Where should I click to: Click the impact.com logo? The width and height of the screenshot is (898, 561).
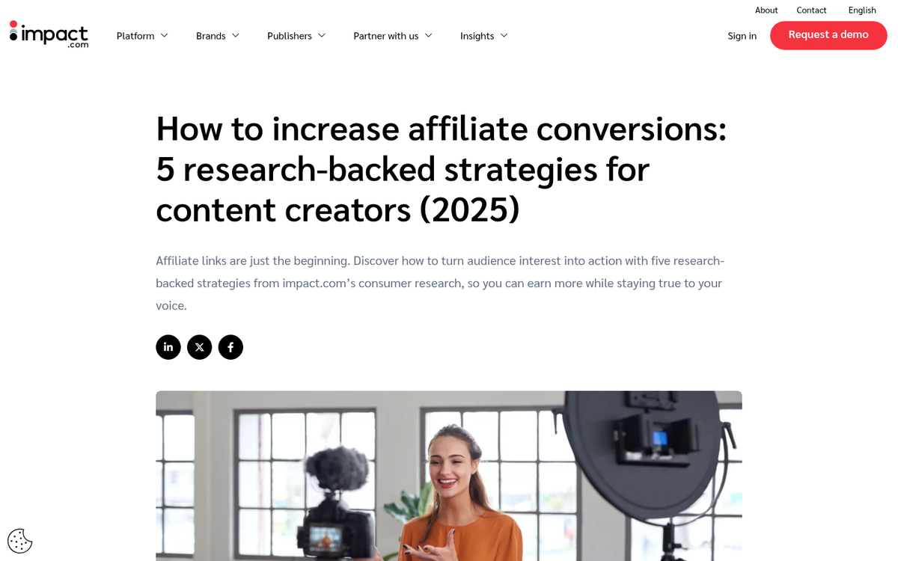[x=49, y=34]
